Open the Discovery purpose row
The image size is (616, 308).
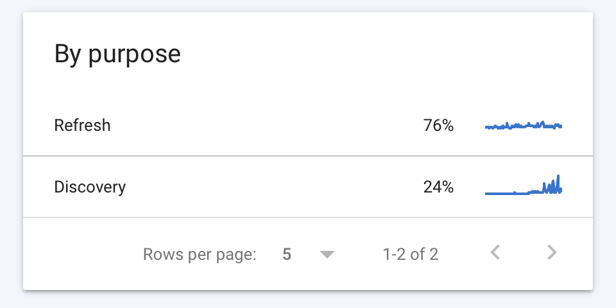coord(308,187)
